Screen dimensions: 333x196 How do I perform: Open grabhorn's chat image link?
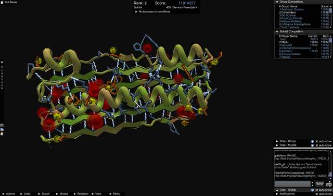coord(302,158)
